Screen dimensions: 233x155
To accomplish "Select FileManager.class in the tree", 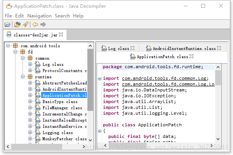I will (x=62, y=108).
